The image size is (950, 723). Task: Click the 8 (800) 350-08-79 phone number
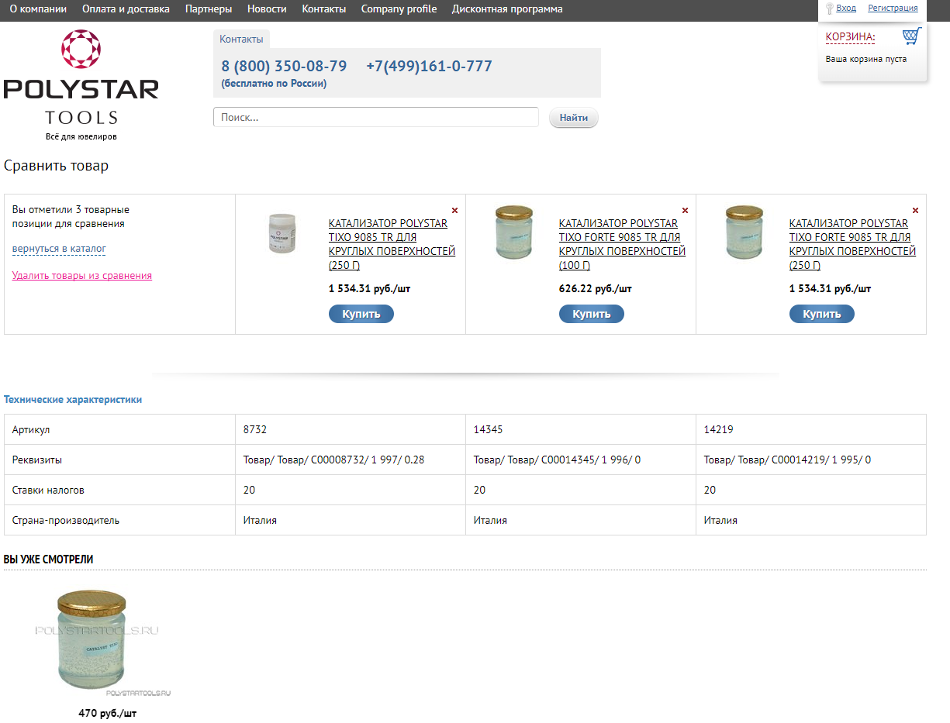(x=284, y=67)
